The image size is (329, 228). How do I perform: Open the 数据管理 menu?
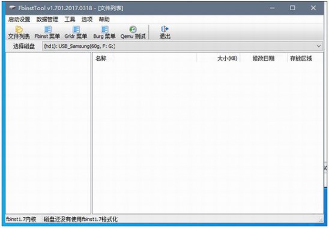pyautogui.click(x=47, y=20)
